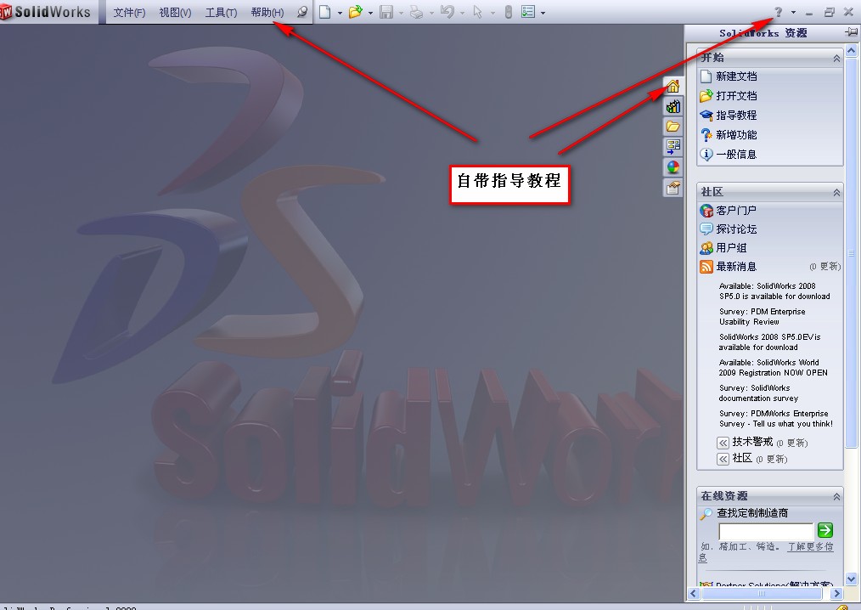Image resolution: width=861 pixels, height=610 pixels.
Task: Click the New document toolbar icon
Action: click(325, 12)
